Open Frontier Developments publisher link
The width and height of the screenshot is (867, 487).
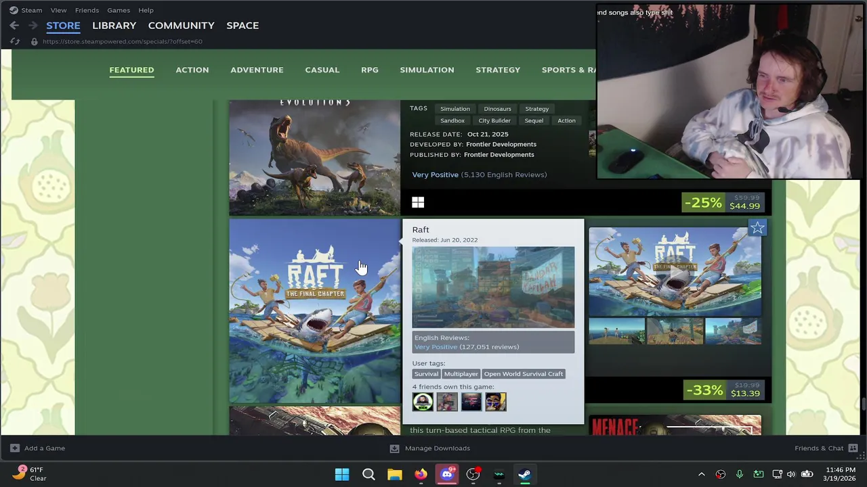499,154
